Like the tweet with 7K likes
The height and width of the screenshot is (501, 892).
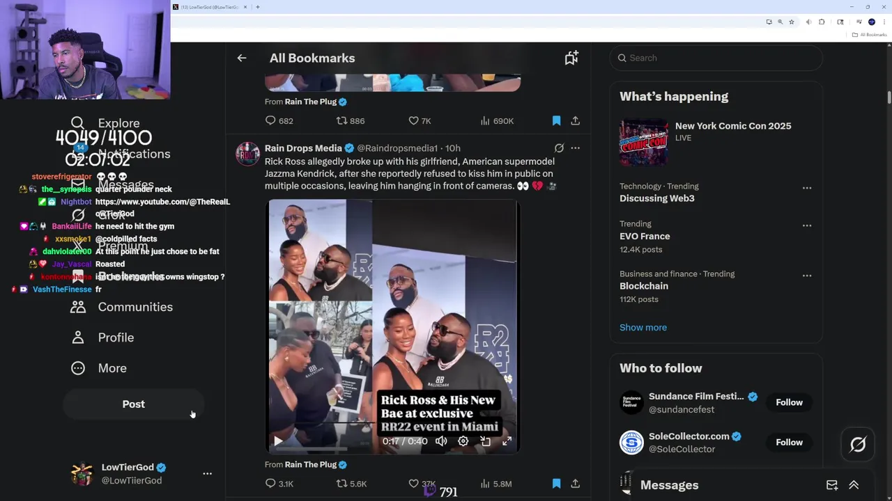pos(420,120)
